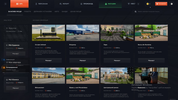Open the Персонаж tab

click(41, 4)
